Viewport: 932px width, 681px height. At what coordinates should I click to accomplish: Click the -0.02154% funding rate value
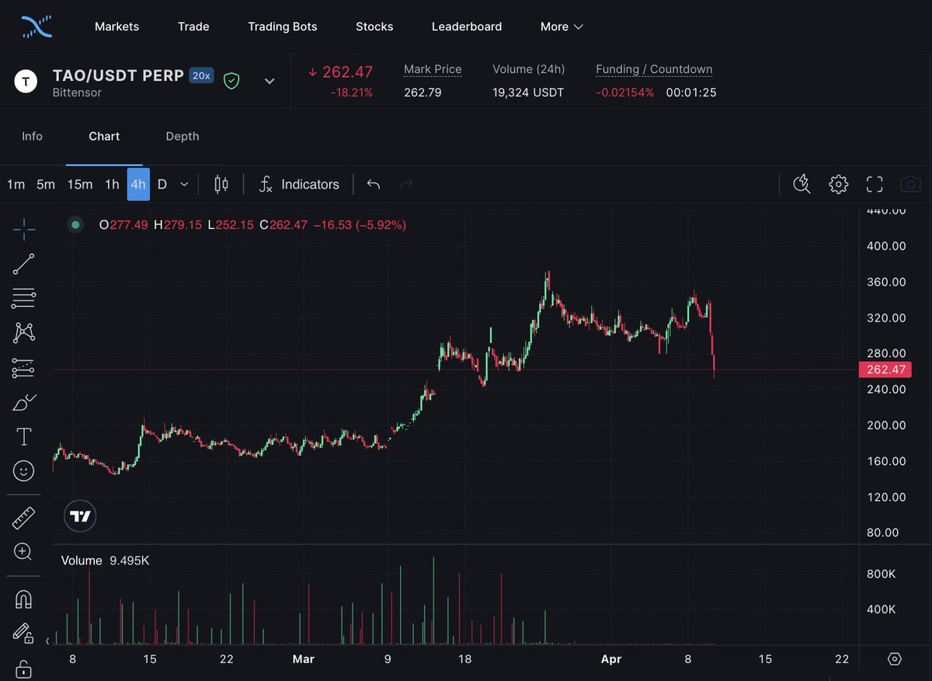point(625,92)
